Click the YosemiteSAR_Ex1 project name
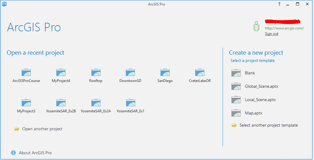The height and width of the screenshot is (160, 314). point(130,111)
